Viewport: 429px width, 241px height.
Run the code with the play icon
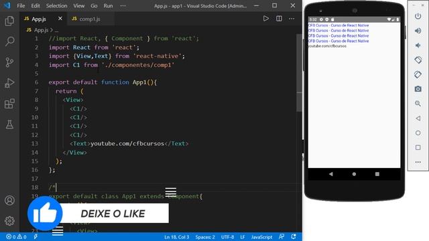(x=265, y=19)
